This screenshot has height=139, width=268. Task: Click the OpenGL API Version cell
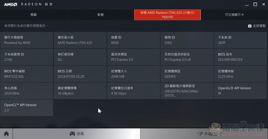(x=241, y=91)
